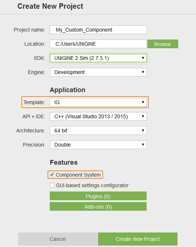The height and width of the screenshot is (247, 196).
Task: Click the Precision label
Action: [x=34, y=145]
